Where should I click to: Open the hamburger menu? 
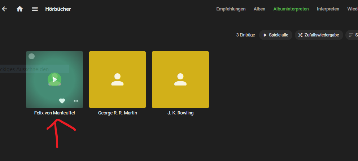click(35, 9)
